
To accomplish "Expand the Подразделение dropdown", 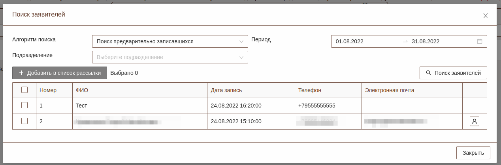I will pos(170,57).
